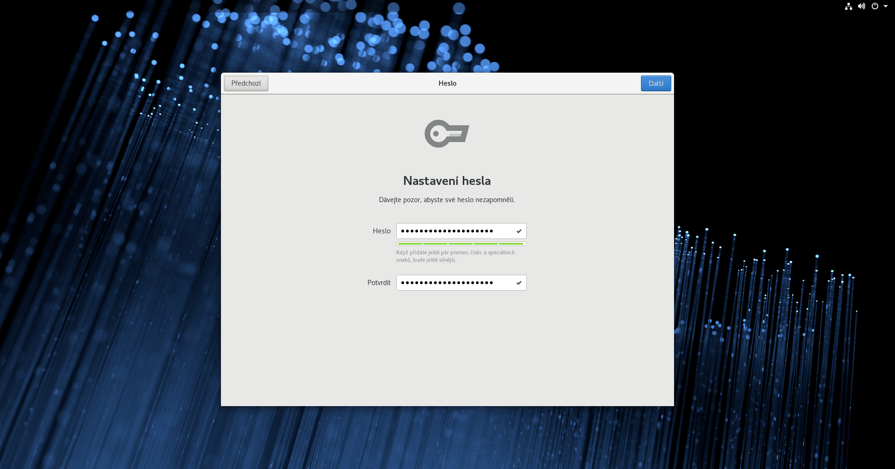Viewport: 895px width, 469px height.
Task: Click the power icon in top bar
Action: tap(875, 6)
